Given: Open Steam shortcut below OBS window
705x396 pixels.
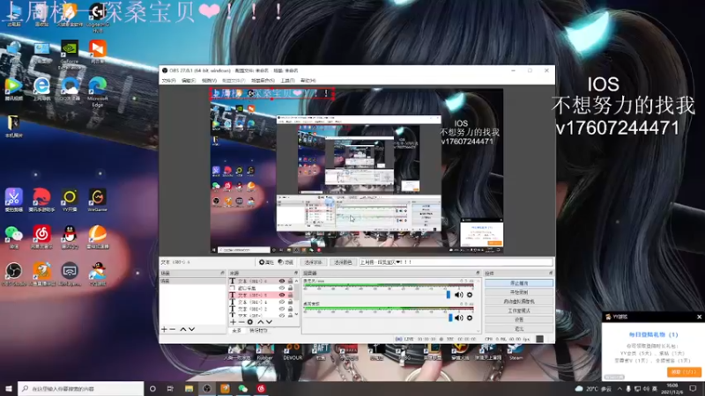Looking at the screenshot, I should point(516,352).
